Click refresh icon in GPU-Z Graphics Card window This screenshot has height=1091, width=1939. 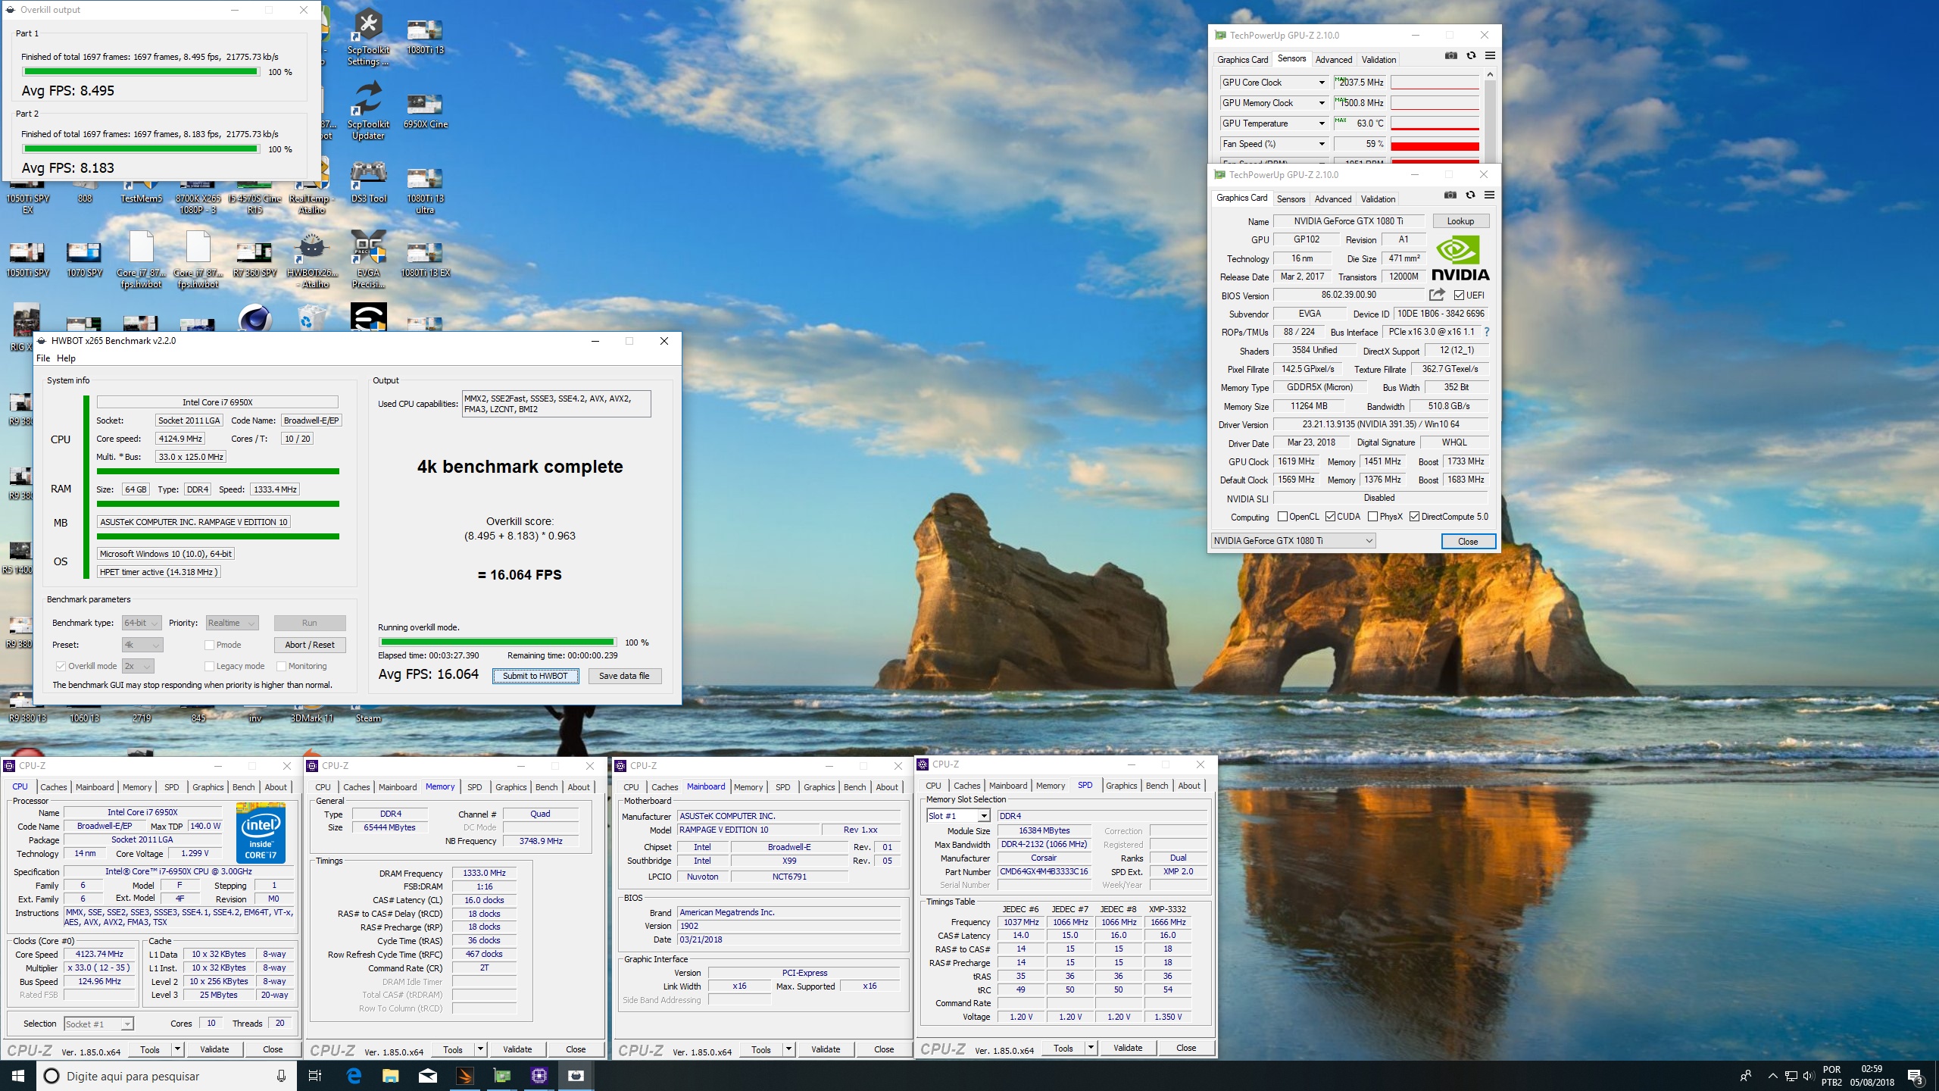point(1470,195)
